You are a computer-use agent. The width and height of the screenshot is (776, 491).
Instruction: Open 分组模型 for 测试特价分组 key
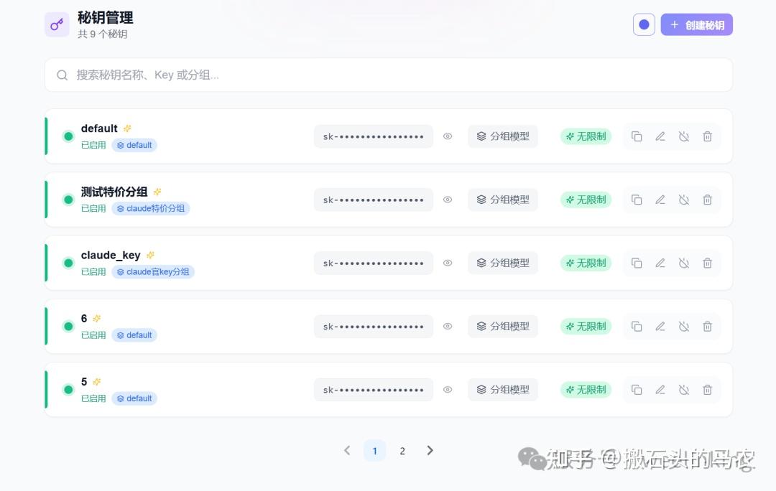point(503,200)
